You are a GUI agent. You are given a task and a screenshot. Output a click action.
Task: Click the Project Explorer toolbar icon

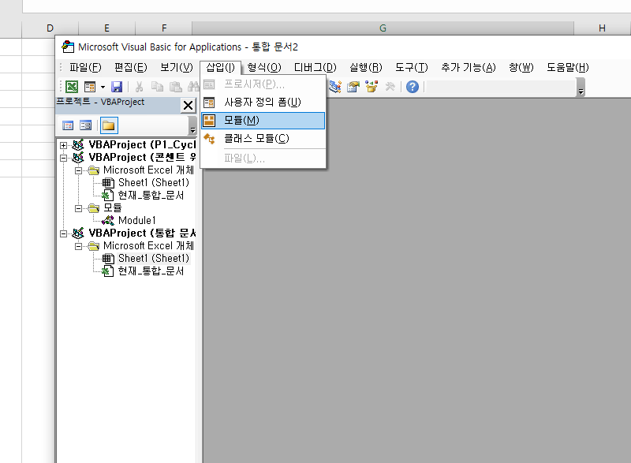(x=335, y=87)
